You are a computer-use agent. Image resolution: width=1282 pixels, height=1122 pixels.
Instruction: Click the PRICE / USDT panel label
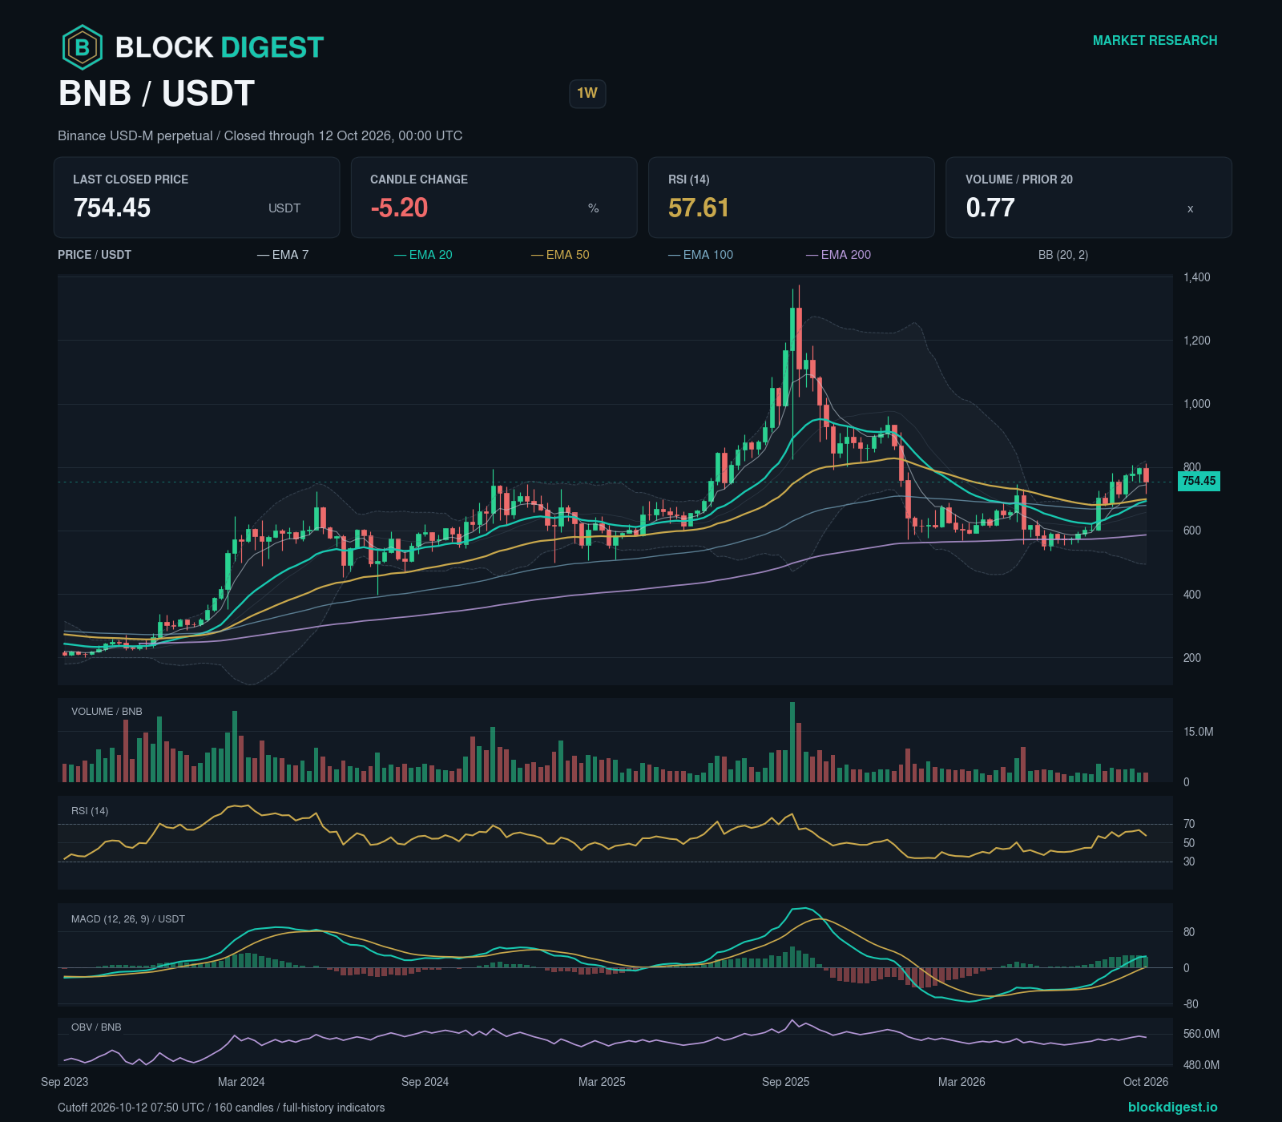point(95,255)
